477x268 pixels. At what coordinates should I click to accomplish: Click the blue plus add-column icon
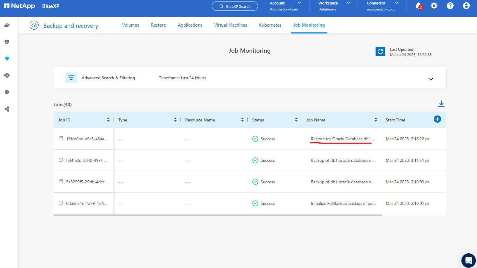pyautogui.click(x=437, y=119)
